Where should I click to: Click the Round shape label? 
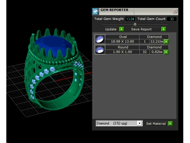(123, 47)
